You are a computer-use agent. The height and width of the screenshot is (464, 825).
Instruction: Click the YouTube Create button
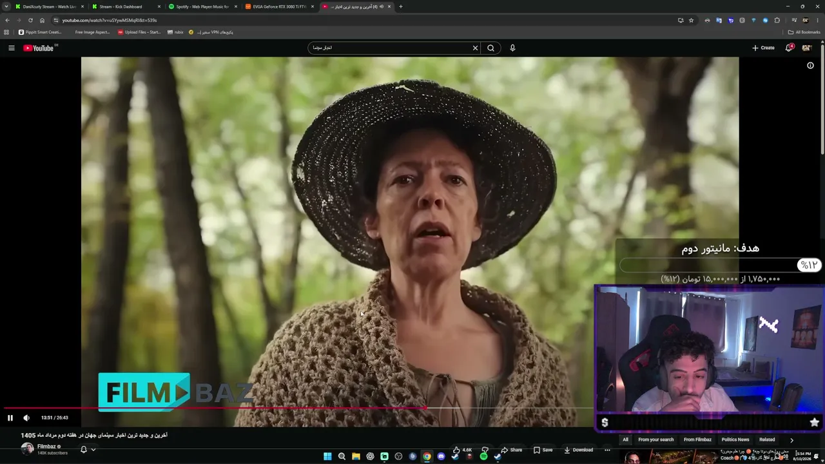(x=763, y=48)
